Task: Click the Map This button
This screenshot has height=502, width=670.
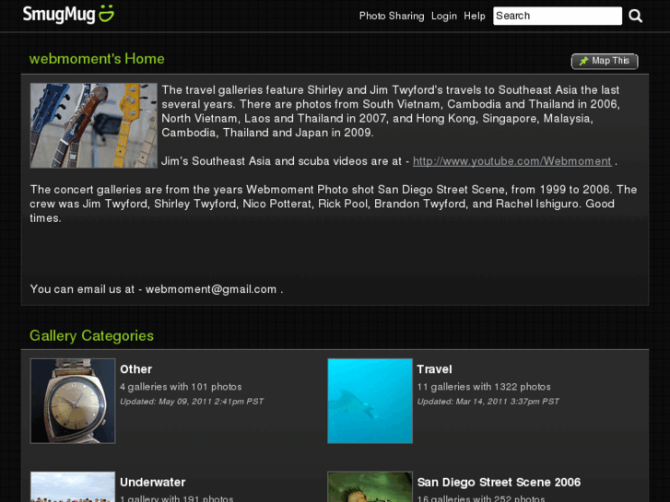Action: [605, 61]
